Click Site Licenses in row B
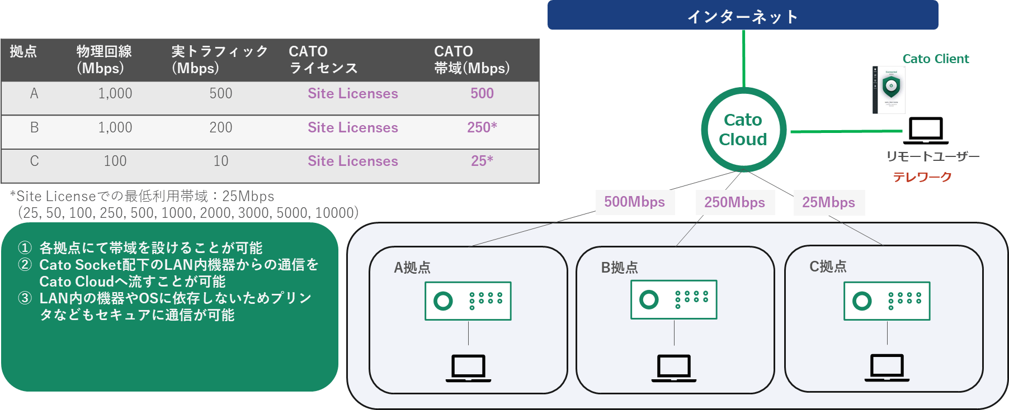Image resolution: width=1009 pixels, height=410 pixels. 352,128
